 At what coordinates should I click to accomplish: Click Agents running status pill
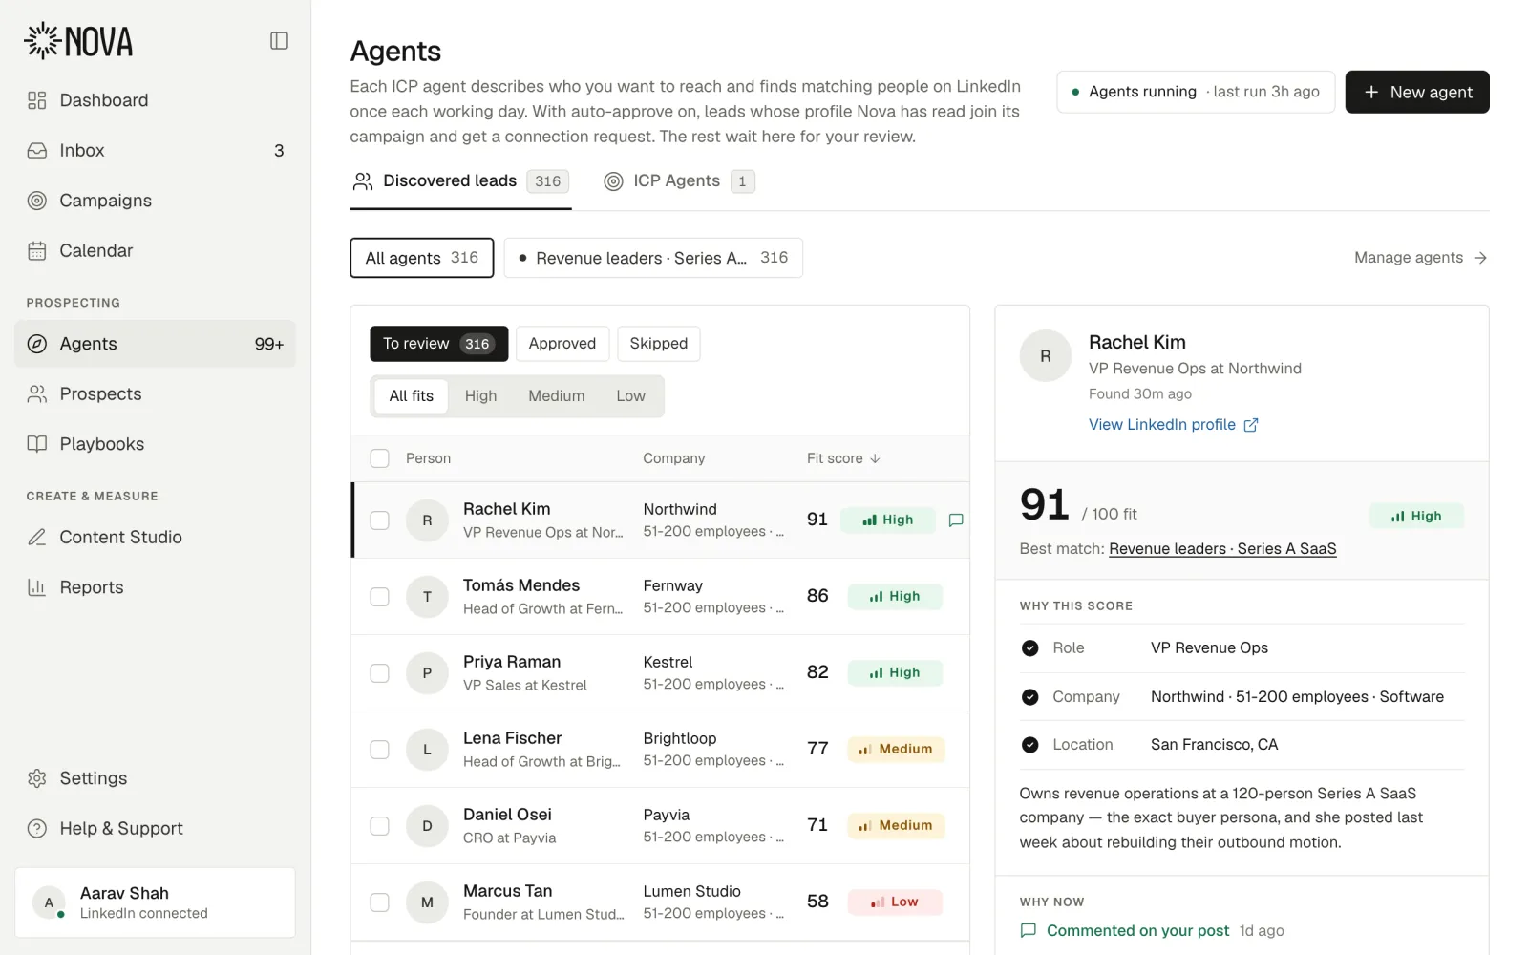point(1196,92)
